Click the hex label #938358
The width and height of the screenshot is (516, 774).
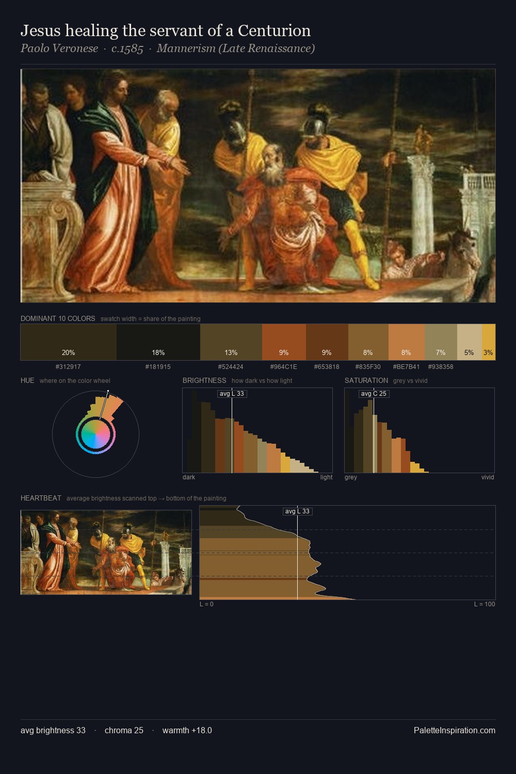click(x=441, y=367)
